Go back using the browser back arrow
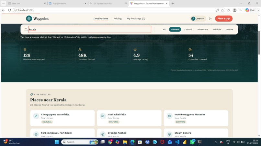The height and width of the screenshot is (146, 261). tap(3, 10)
